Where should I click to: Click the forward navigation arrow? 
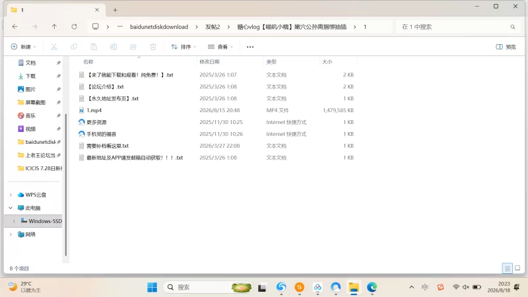tap(34, 26)
